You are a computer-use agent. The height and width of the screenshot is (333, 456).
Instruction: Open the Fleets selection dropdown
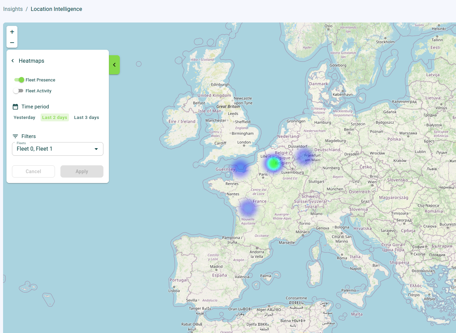click(57, 149)
